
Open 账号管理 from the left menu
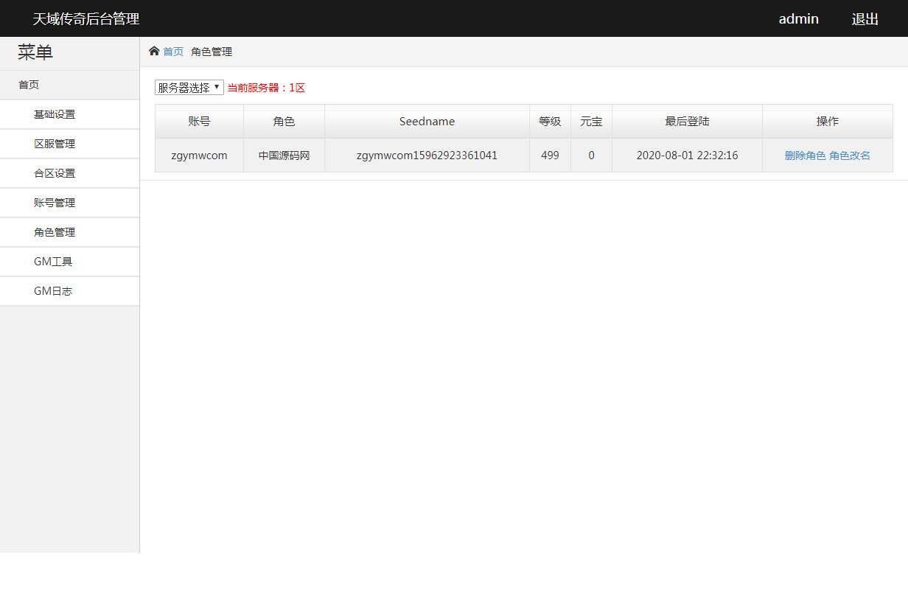point(52,202)
